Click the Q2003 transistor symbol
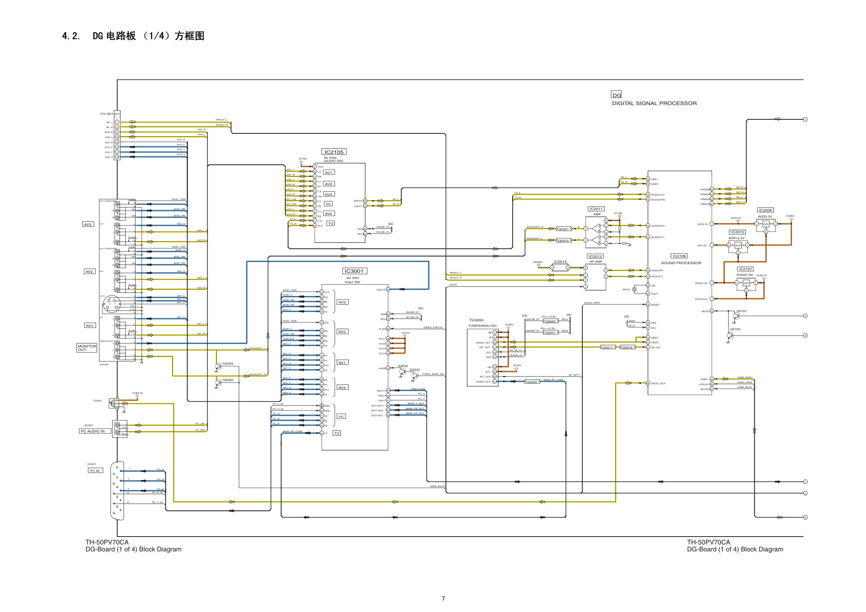 [218, 367]
